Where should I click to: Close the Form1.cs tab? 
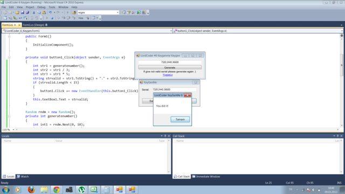click(x=19, y=25)
